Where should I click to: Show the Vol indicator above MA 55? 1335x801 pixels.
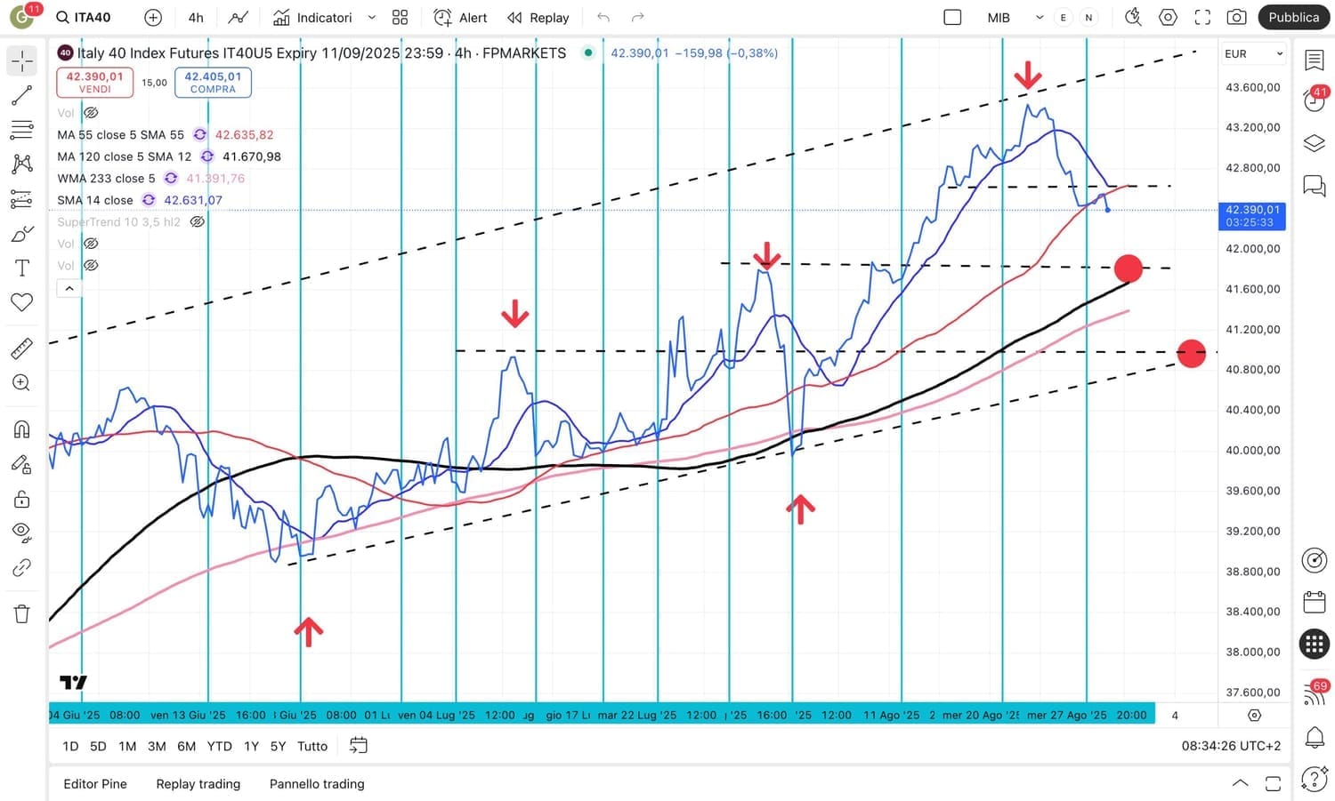(91, 113)
